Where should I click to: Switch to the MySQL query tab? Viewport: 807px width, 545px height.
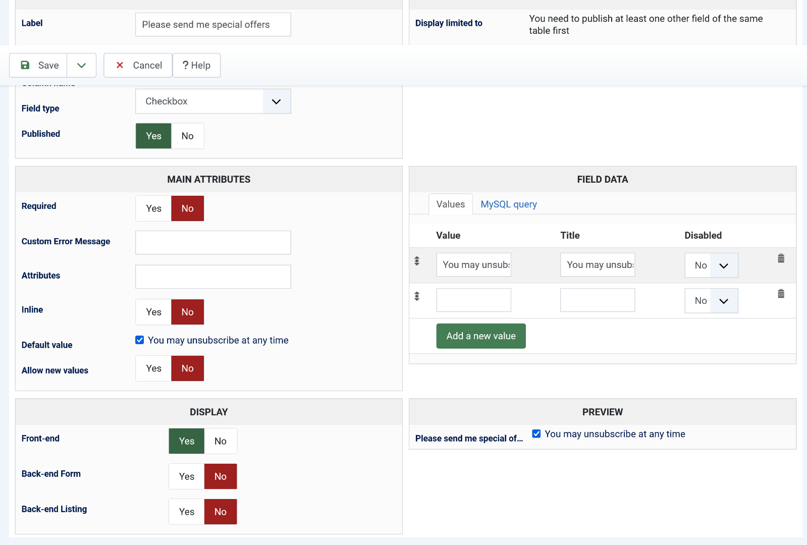(x=508, y=204)
